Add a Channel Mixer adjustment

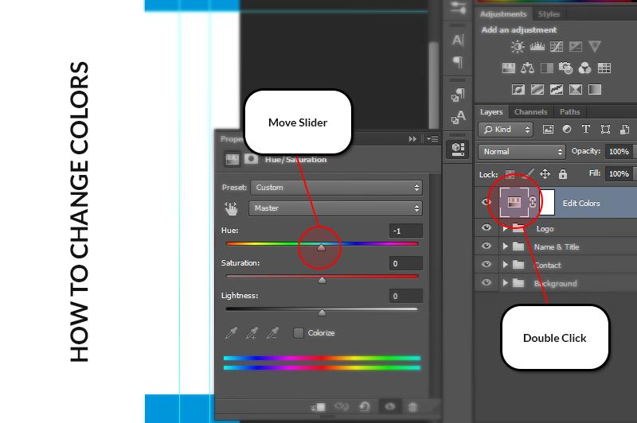coord(585,69)
